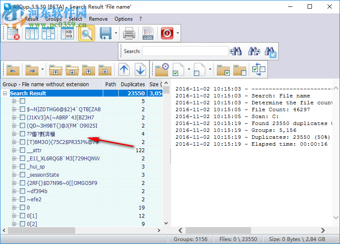Click closed-folder up arrow icon

[x=89, y=70]
